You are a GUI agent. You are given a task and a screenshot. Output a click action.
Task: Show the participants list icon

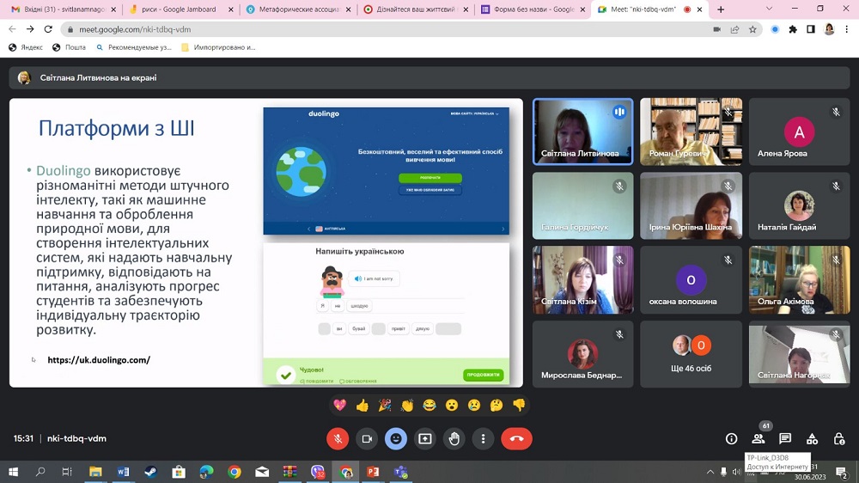coord(758,438)
